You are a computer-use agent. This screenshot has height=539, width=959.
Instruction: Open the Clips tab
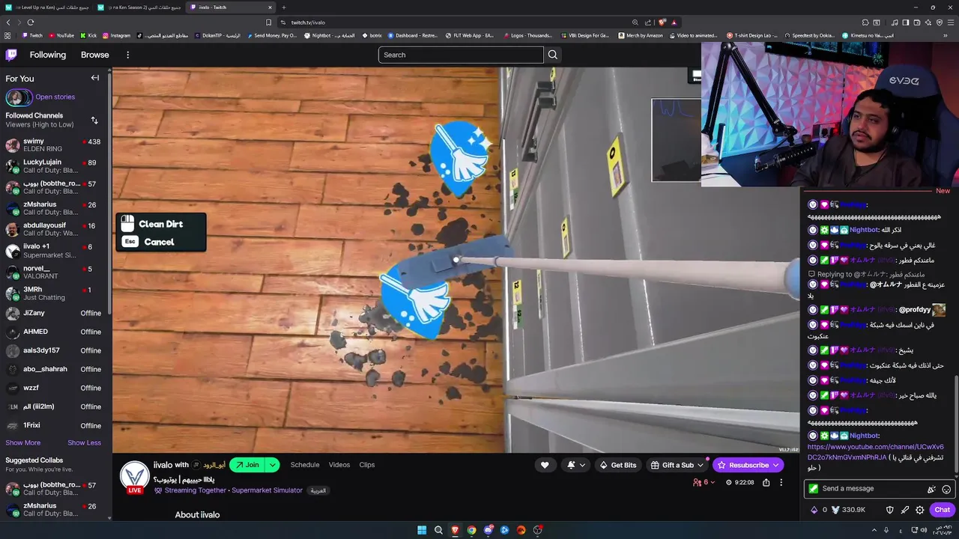[x=367, y=465]
